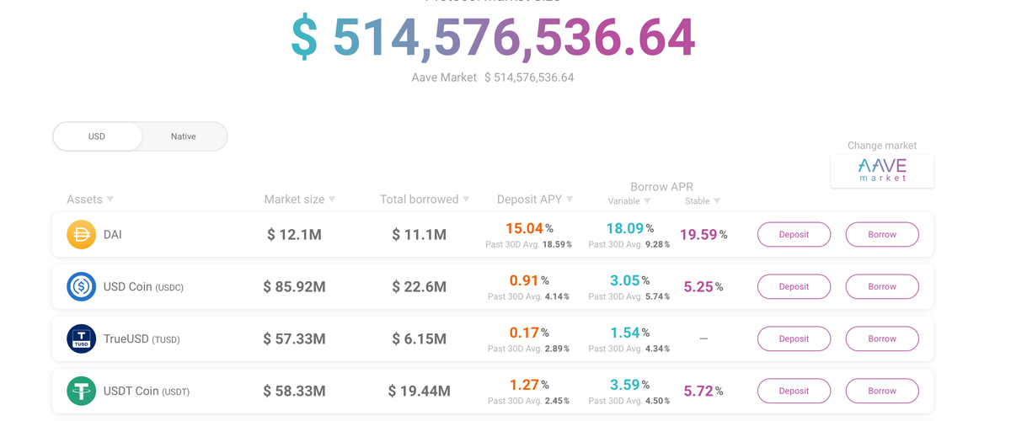Click the large $ 514,576,536.64 total
This screenshot has width=1011, height=421.
coord(494,37)
